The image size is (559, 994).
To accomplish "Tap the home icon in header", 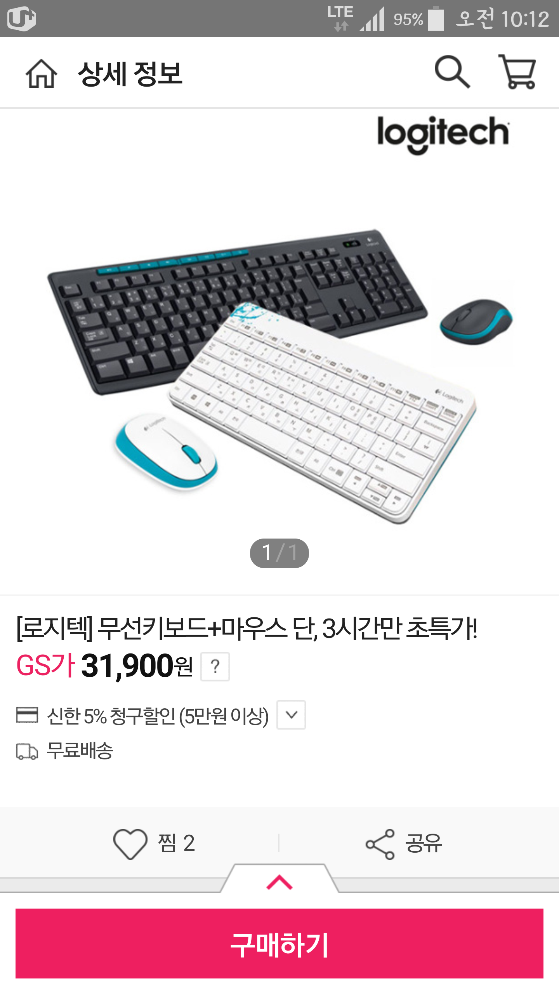I will (41, 73).
